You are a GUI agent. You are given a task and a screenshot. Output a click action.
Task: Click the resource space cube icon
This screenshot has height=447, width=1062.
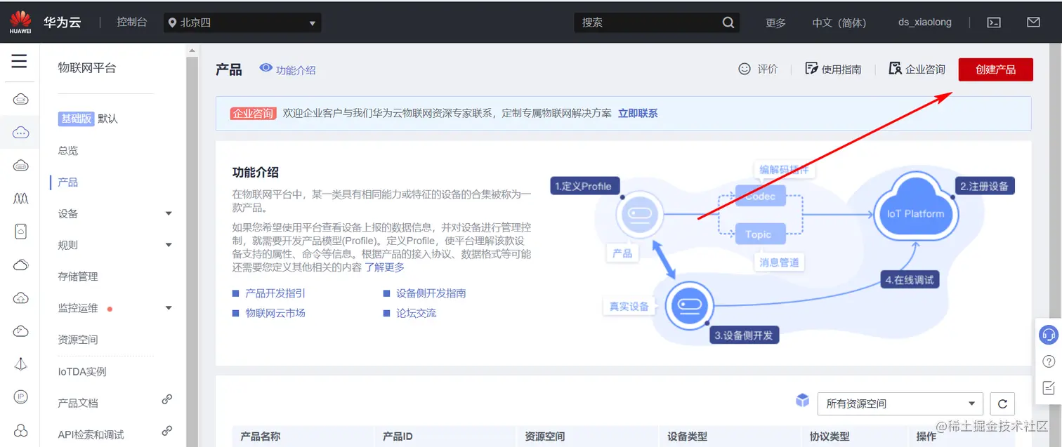(x=802, y=401)
